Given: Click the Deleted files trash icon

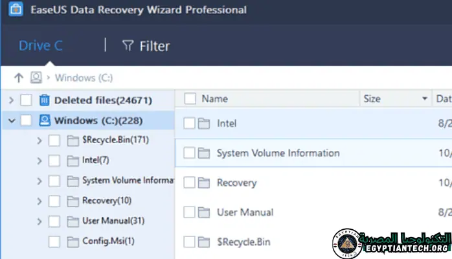Looking at the screenshot, I should (x=44, y=100).
